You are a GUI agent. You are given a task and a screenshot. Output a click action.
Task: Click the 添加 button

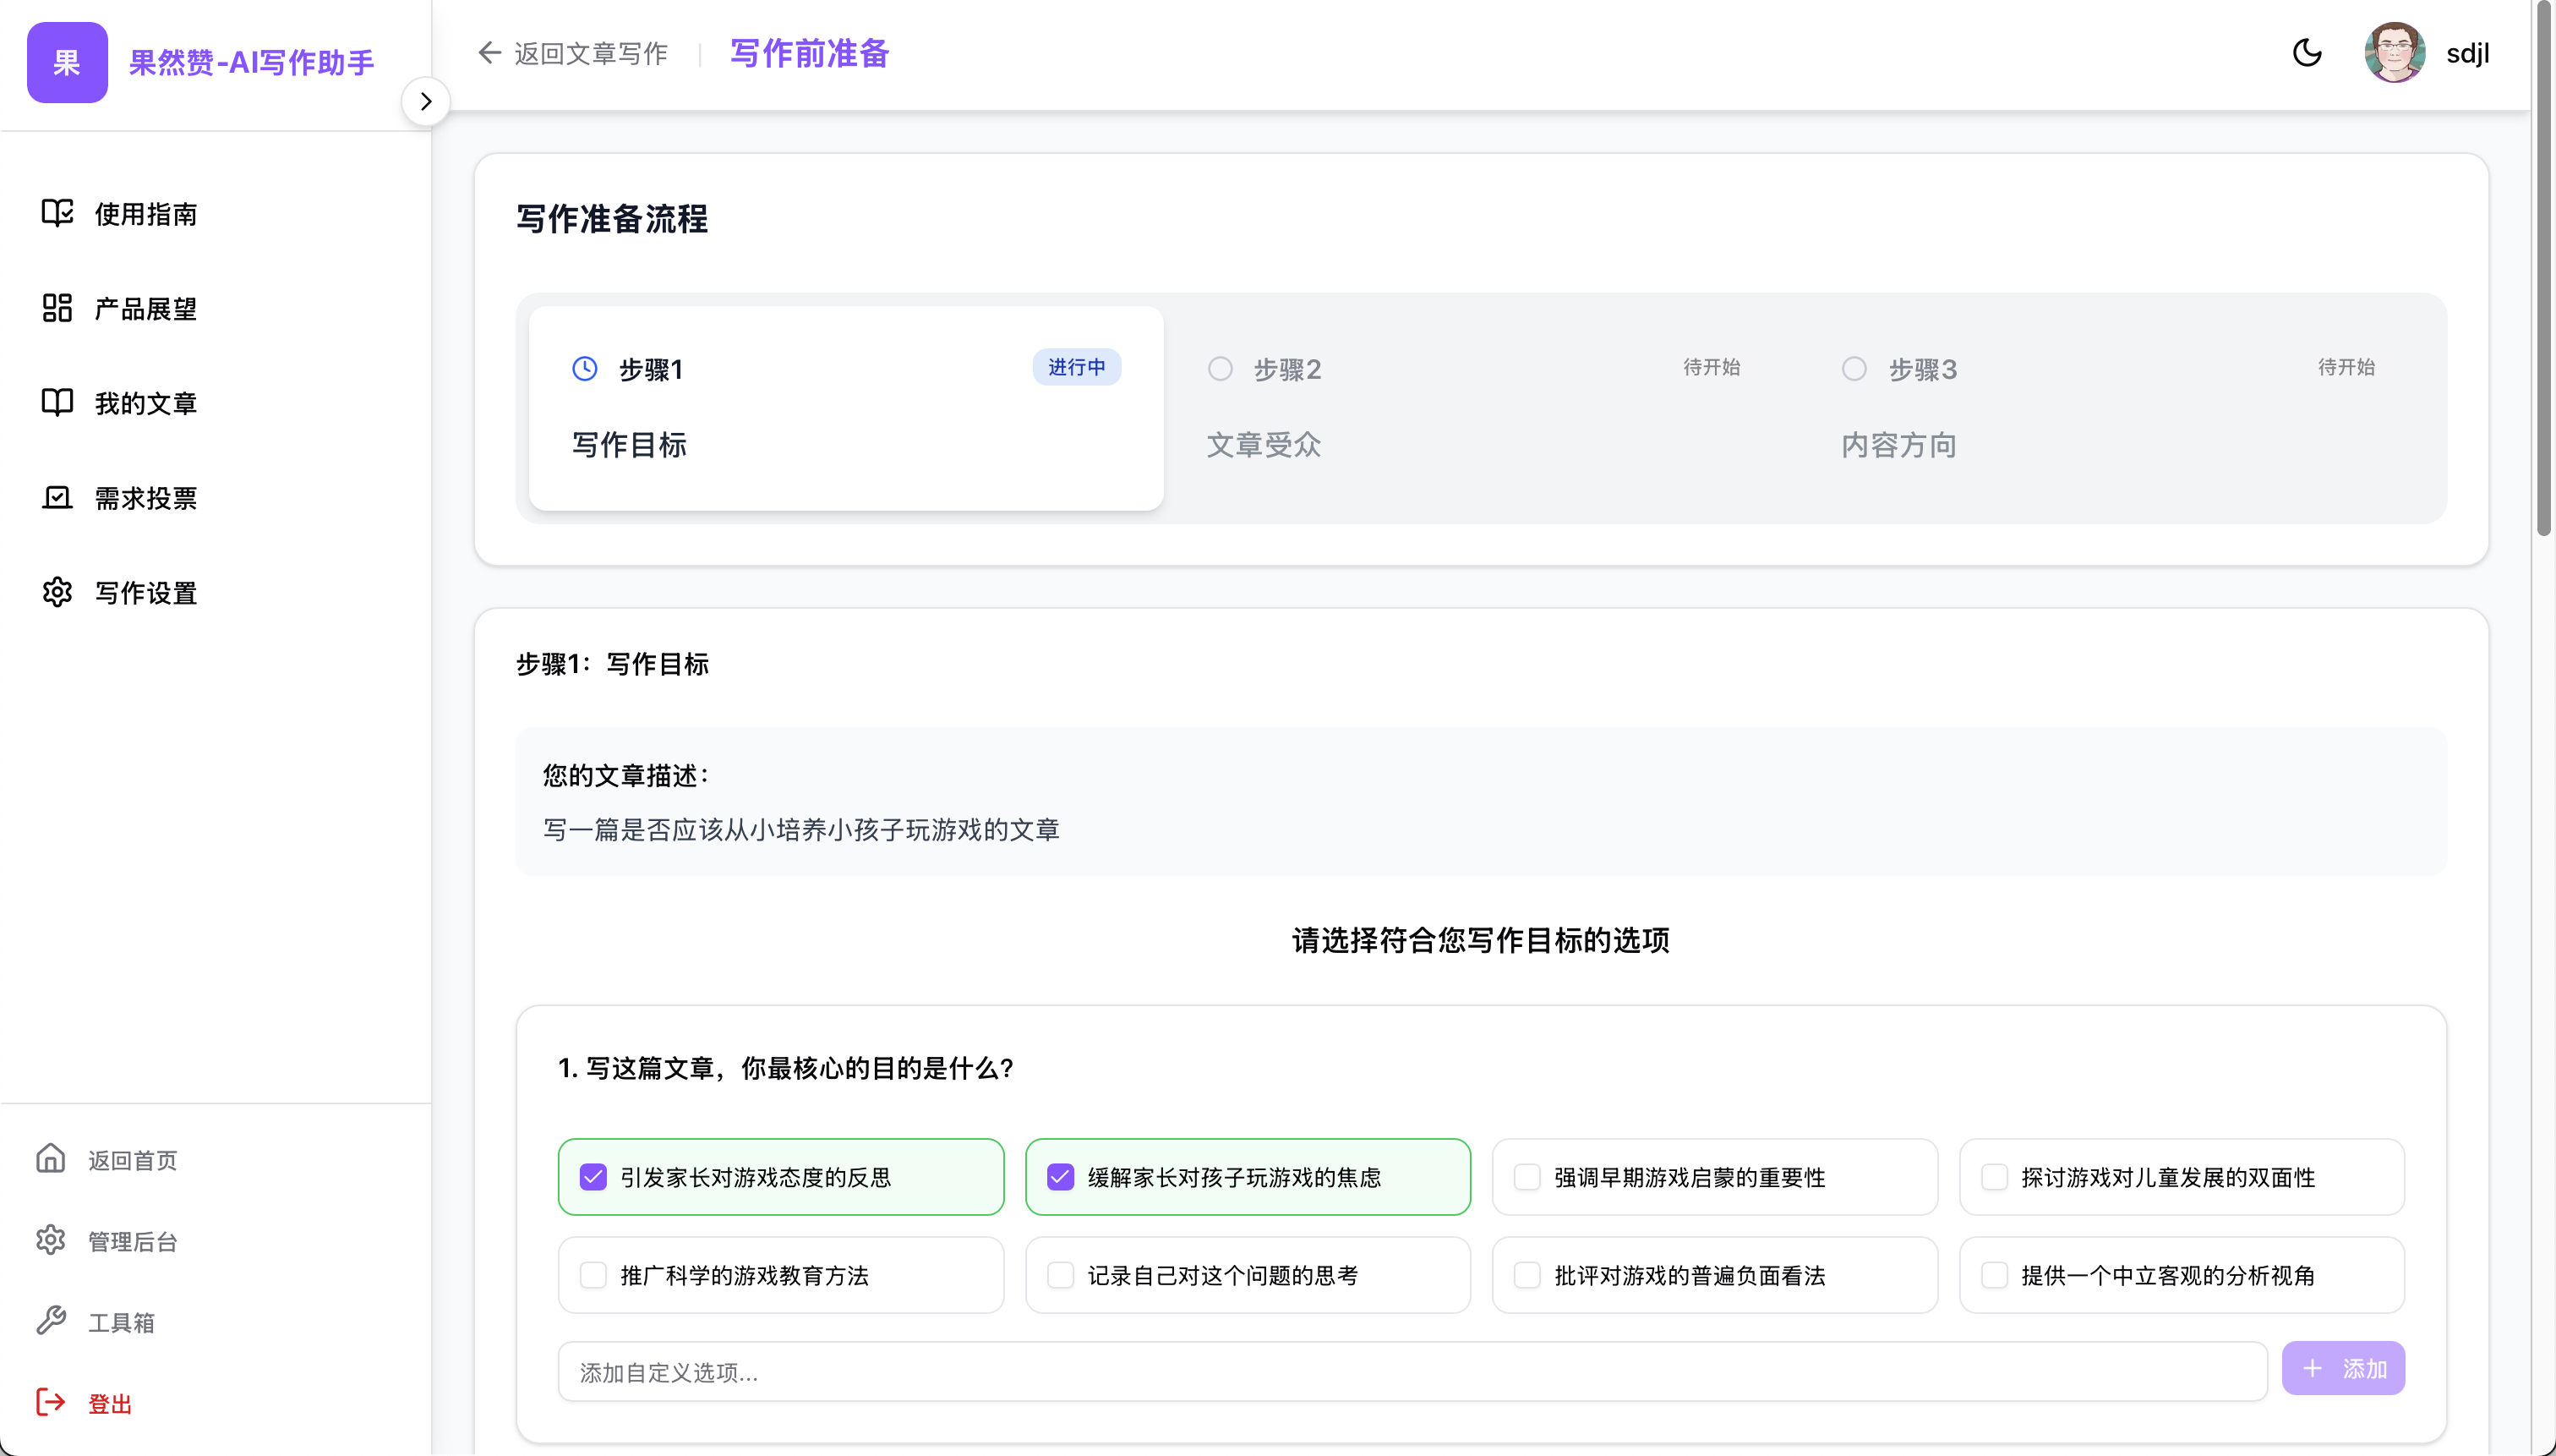[2342, 1368]
